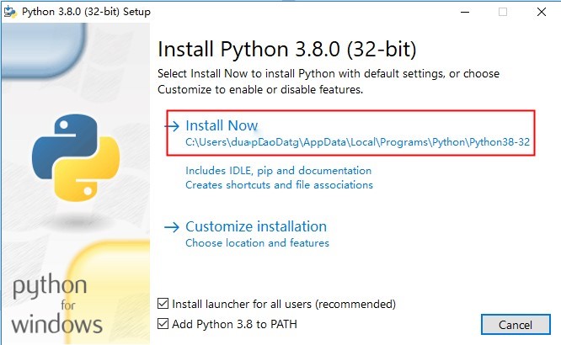Click the Install Now arrow icon
The width and height of the screenshot is (561, 345).
pyautogui.click(x=172, y=126)
